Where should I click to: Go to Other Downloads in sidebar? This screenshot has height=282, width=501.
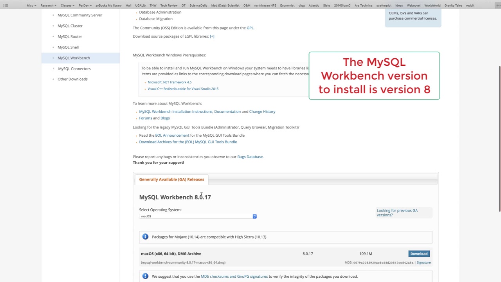click(x=72, y=79)
